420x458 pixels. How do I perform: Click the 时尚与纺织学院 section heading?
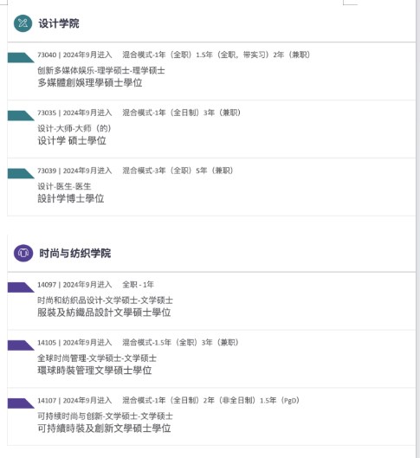(x=75, y=254)
